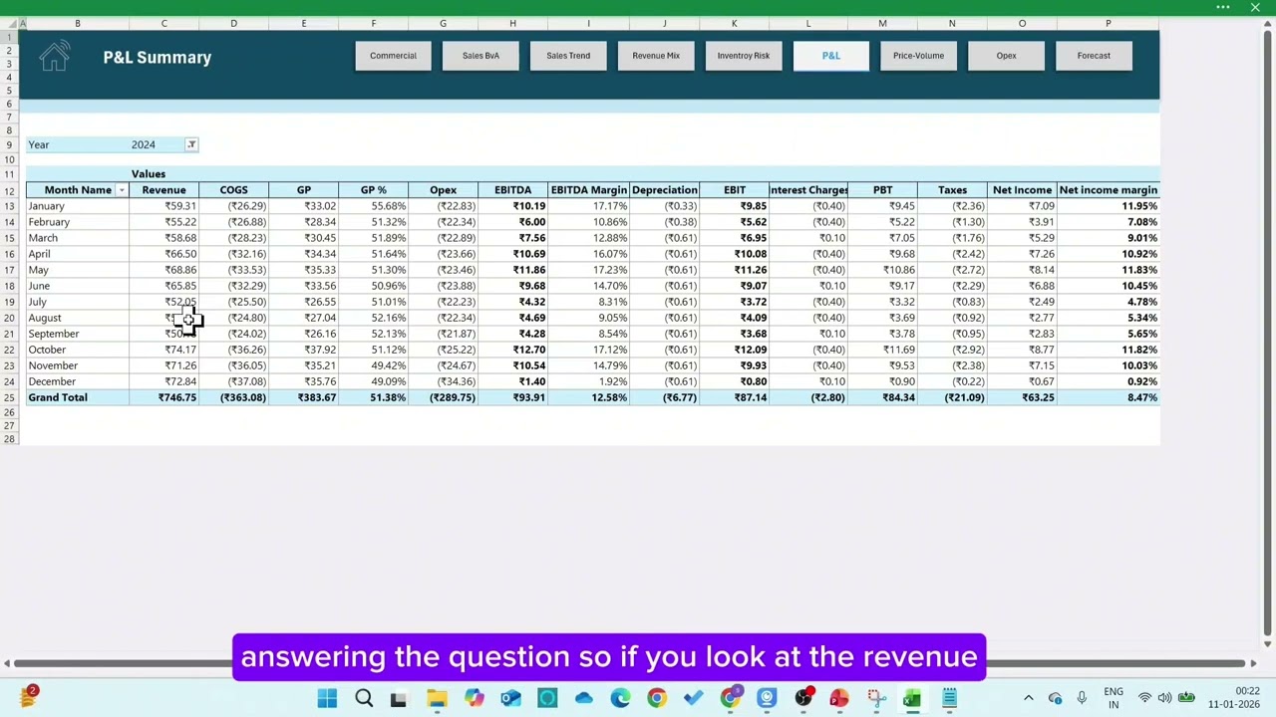
Task: Click the volume speaker tray icon
Action: coord(1164,698)
